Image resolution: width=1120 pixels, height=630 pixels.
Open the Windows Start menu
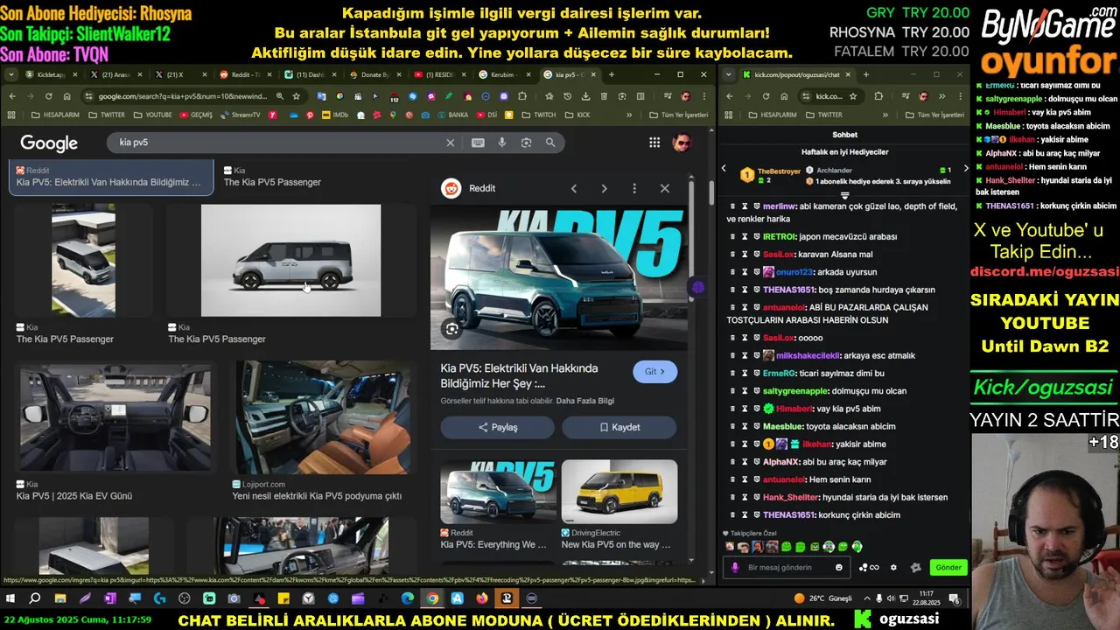11,598
